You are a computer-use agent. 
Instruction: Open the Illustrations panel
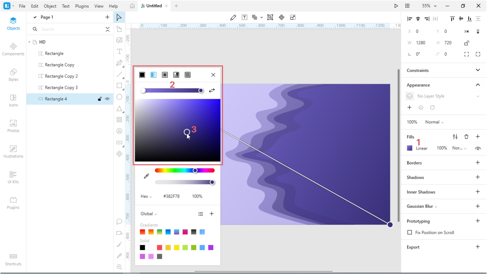point(13,152)
